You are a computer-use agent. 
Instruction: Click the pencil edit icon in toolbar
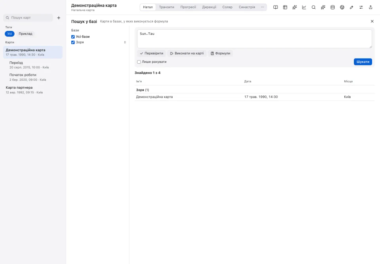point(351,7)
